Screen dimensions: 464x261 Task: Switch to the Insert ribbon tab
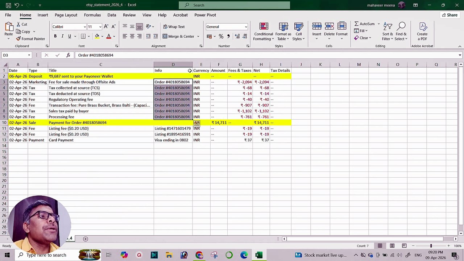tap(43, 15)
